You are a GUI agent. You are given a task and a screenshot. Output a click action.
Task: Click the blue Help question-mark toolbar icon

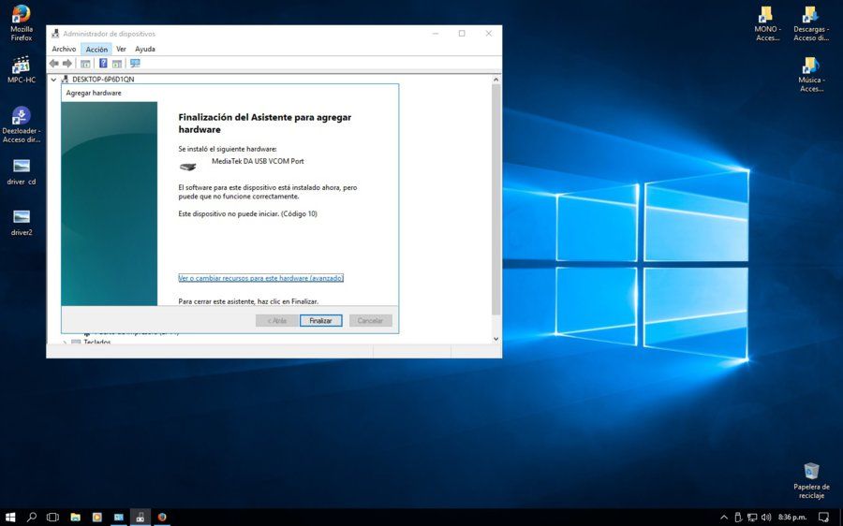click(103, 64)
